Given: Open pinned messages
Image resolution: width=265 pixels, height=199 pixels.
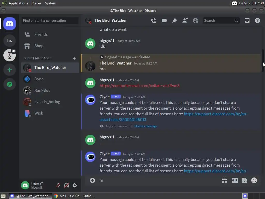Looking at the screenshot, I should click(175, 20).
